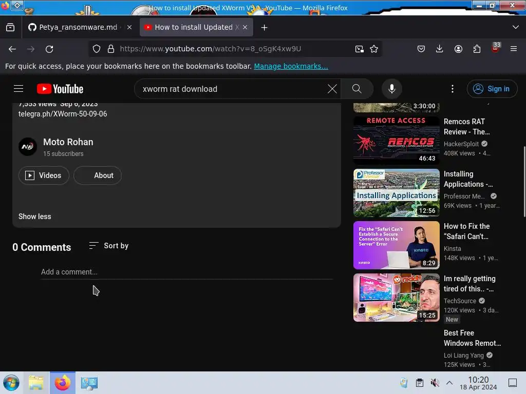Open the channel Videos button
Viewport: 526px width, 394px height.
pos(44,175)
